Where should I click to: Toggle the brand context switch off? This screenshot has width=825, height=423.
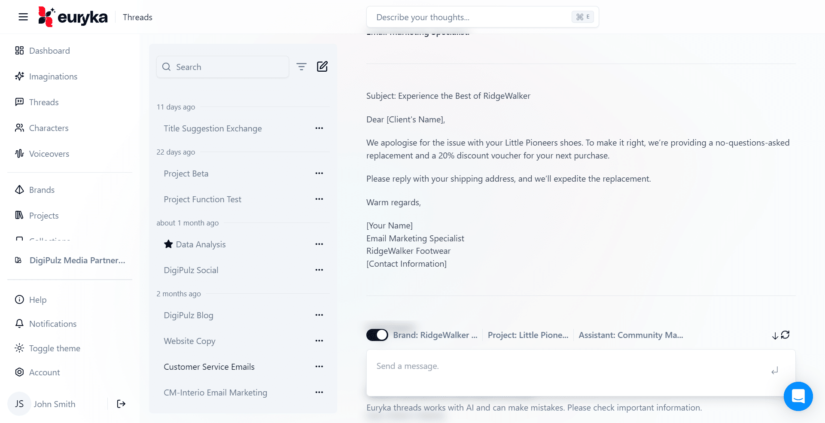point(377,335)
